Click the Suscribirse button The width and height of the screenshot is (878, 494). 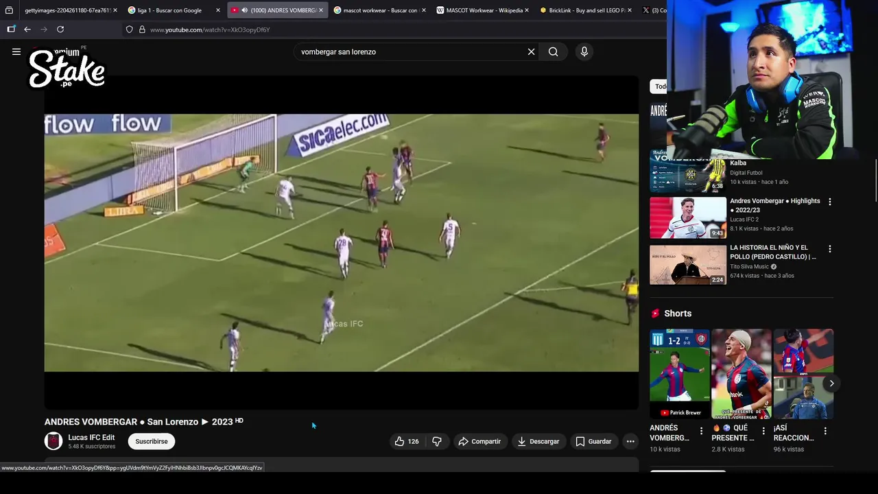pos(152,441)
